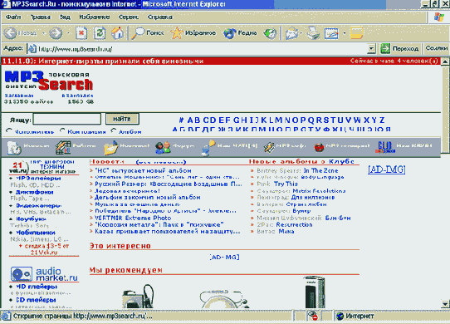Refresh the page with Refresh icon
The width and height of the screenshot is (450, 324).
(100, 33)
